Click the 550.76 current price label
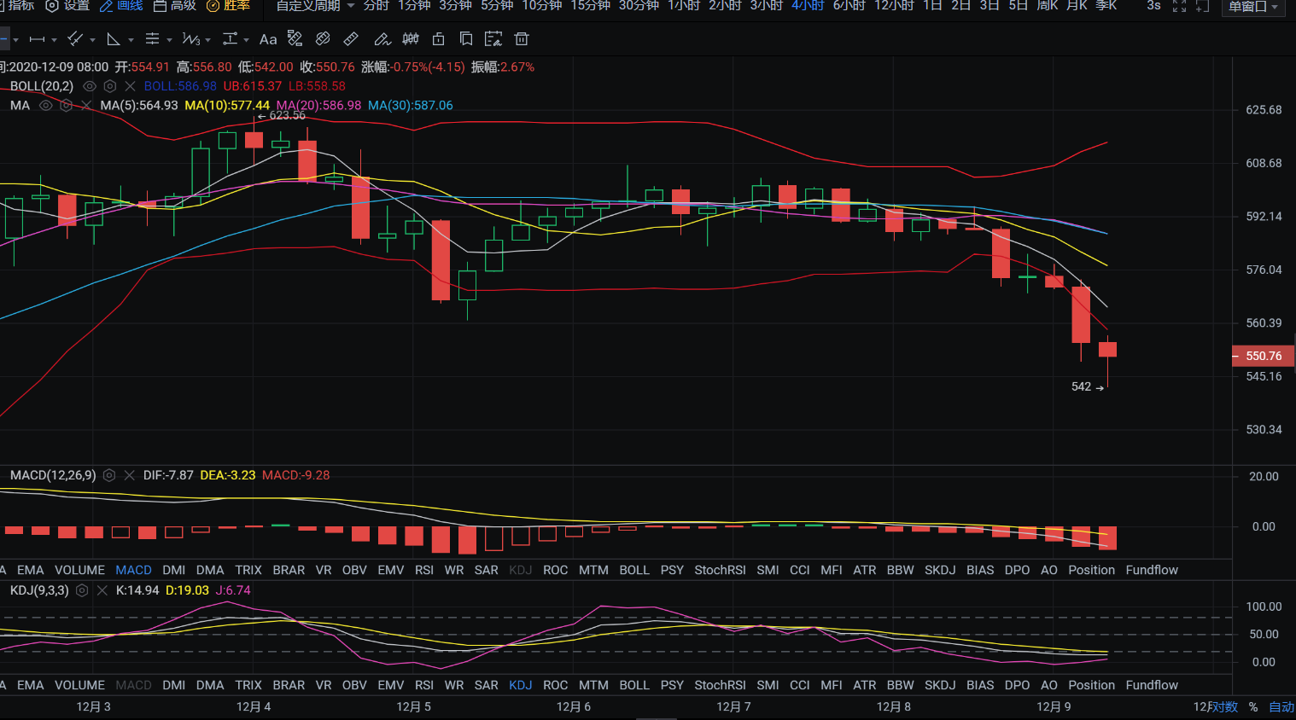The height and width of the screenshot is (720, 1296). [1263, 356]
